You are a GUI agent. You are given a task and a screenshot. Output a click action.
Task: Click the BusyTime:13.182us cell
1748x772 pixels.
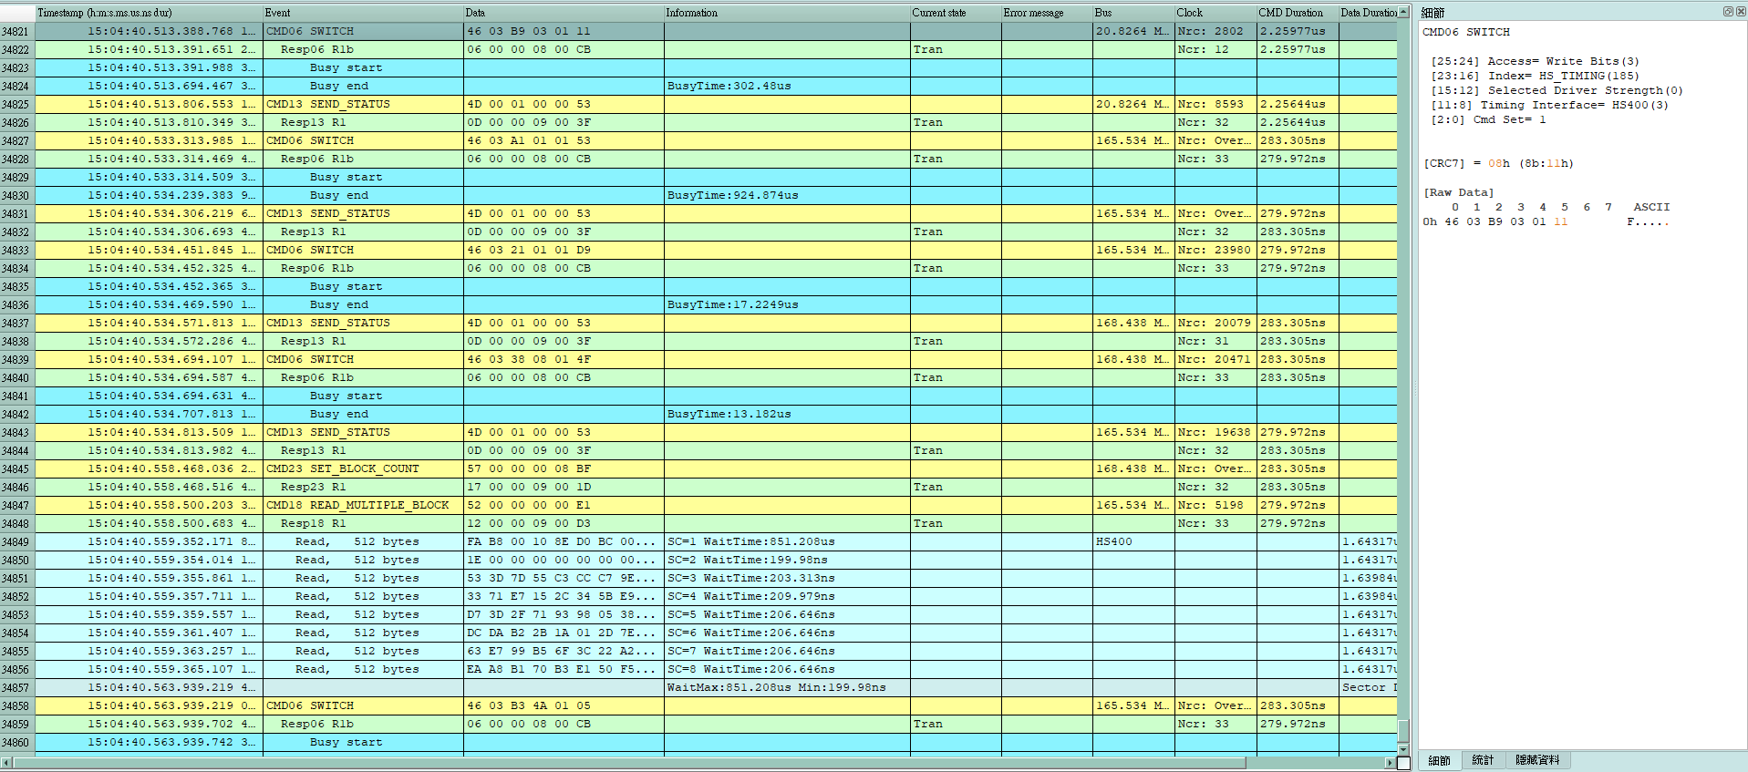pos(787,414)
